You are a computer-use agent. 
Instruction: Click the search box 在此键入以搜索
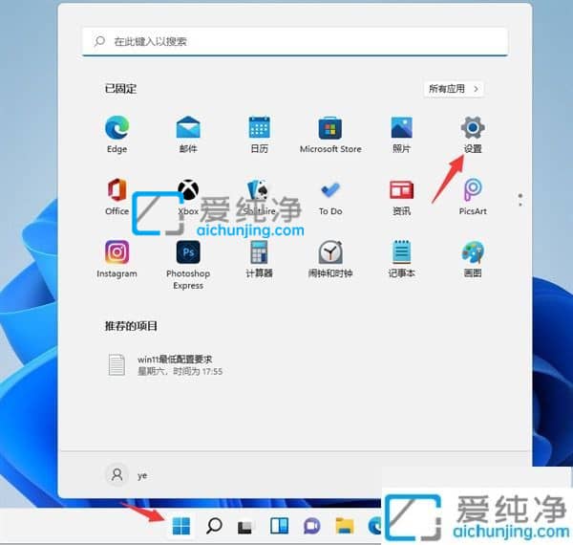pyautogui.click(x=295, y=41)
